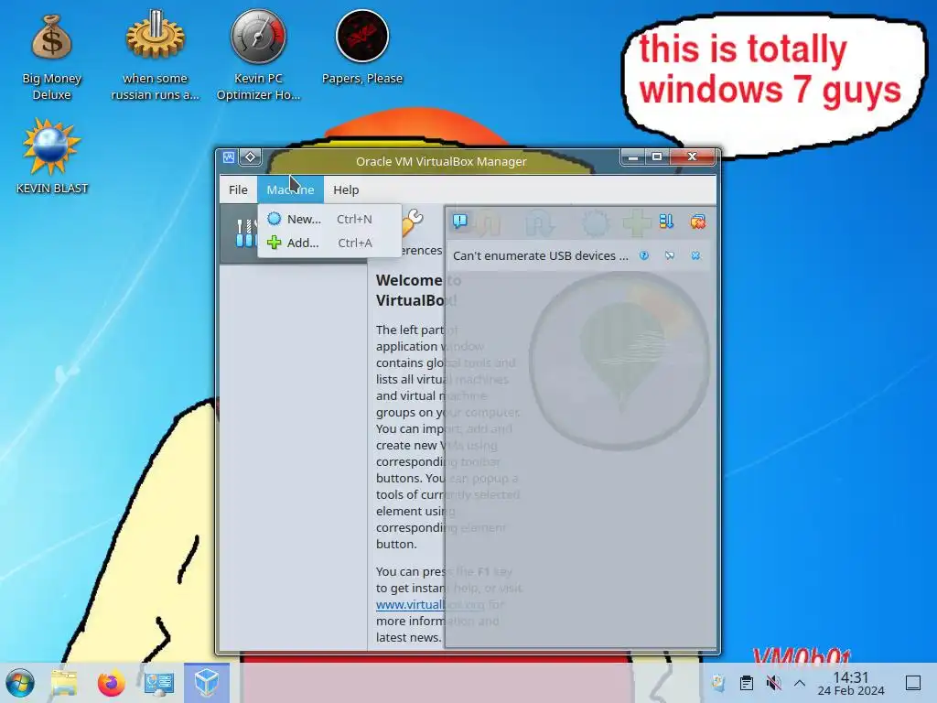Image resolution: width=937 pixels, height=703 pixels.
Task: Dismiss the USB devices notification
Action: tap(695, 256)
